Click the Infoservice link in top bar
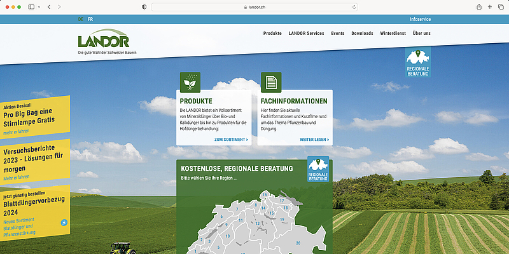 click(420, 20)
